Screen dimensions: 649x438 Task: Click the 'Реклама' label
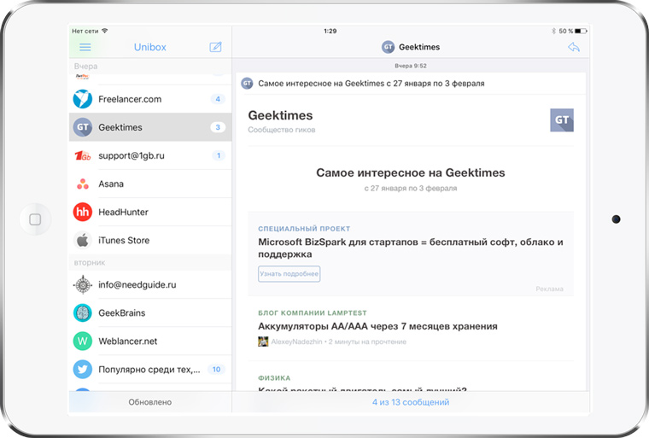click(549, 289)
